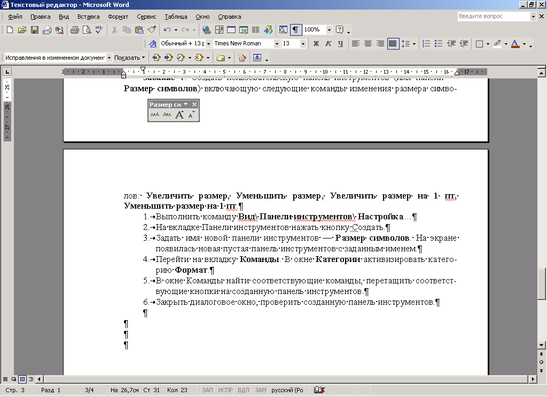Image resolution: width=547 pixels, height=397 pixels.
Task: Go to the previous tracked change
Action: click(x=157, y=58)
